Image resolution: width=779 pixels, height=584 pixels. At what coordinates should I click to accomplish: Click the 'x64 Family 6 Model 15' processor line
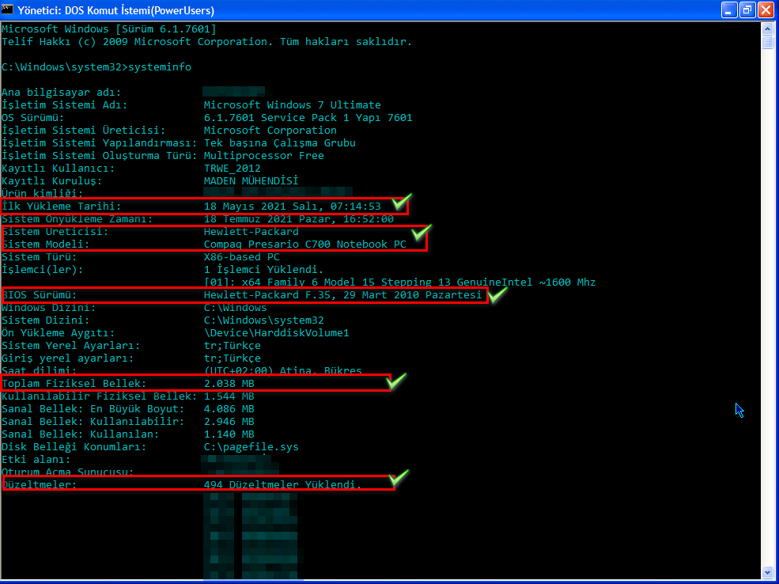pos(400,283)
